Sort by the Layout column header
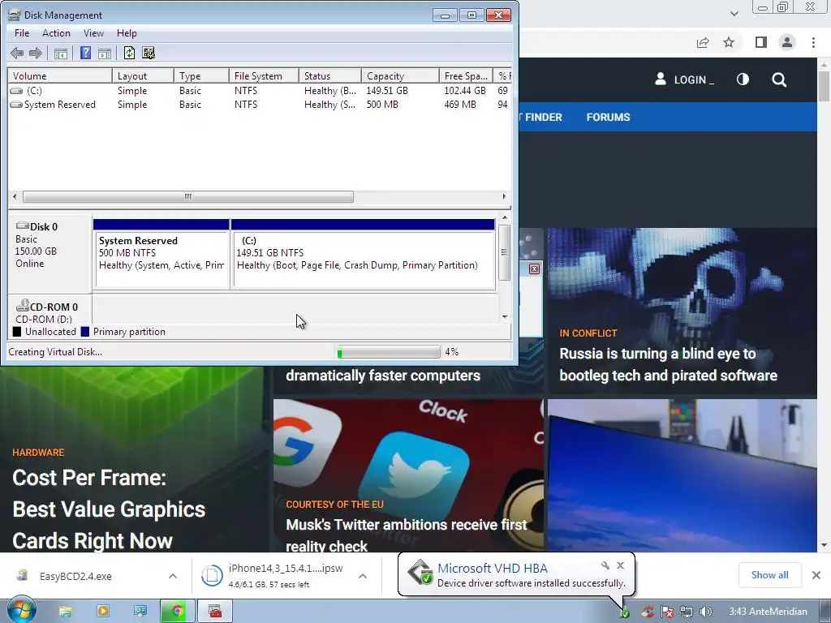 (143, 75)
